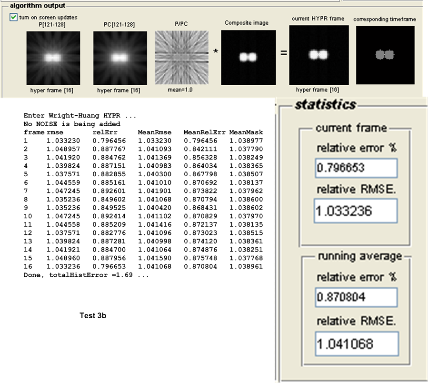Toggle the turn on screen updates checkbox
428x383 pixels.
coord(13,17)
